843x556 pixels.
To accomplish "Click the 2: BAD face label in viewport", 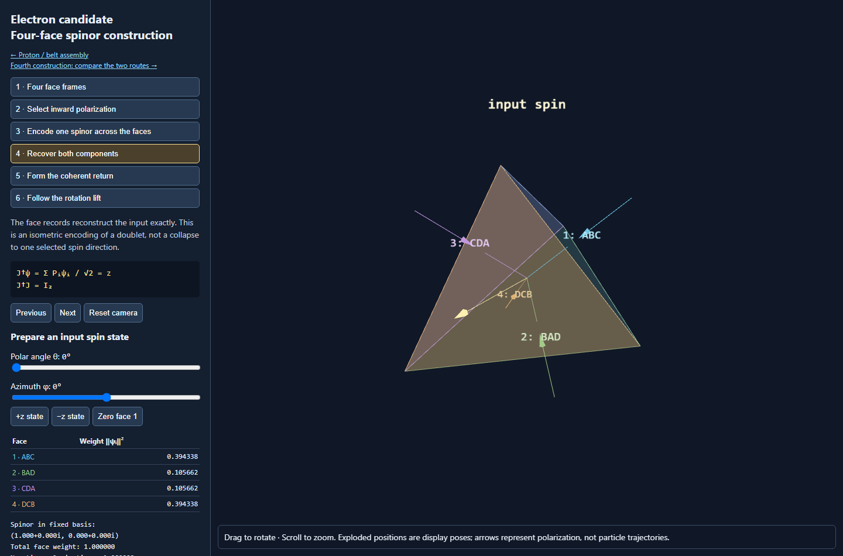I will click(541, 337).
